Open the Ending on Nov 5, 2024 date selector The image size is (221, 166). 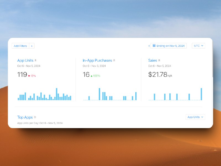pyautogui.click(x=170, y=46)
